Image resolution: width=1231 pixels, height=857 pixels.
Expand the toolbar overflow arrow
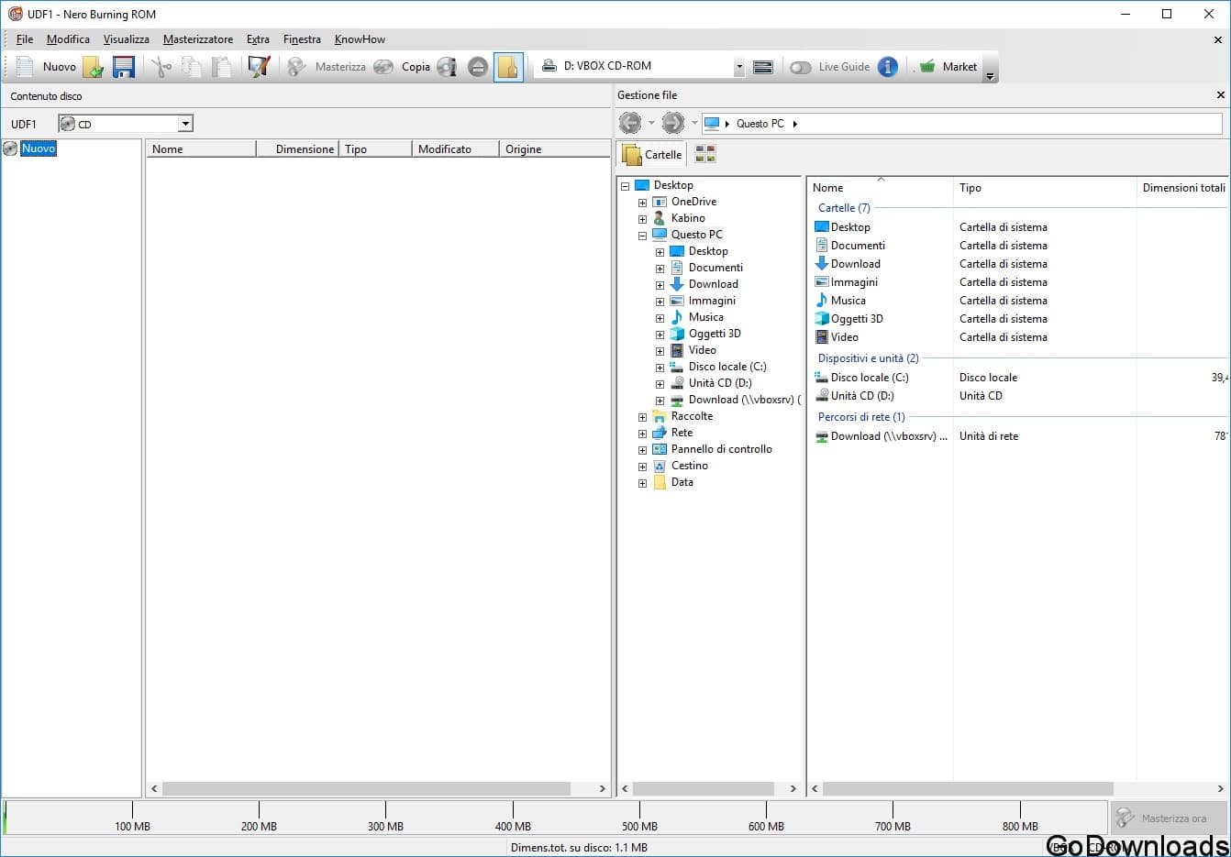coord(990,76)
